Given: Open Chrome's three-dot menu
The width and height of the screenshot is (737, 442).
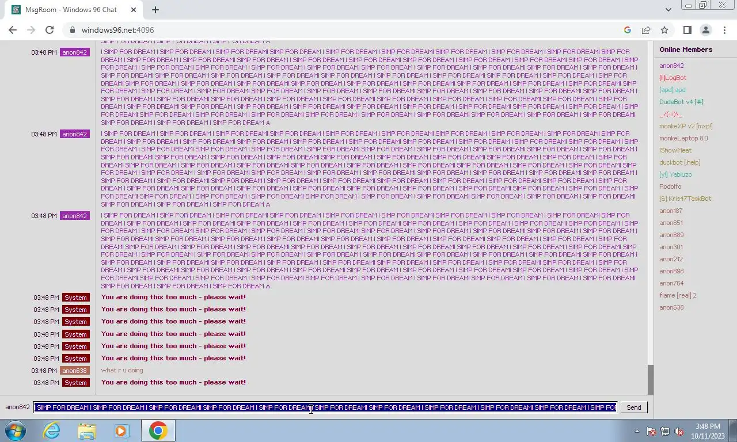Looking at the screenshot, I should click(724, 30).
